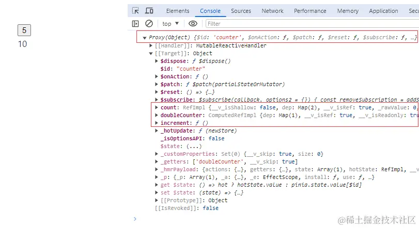
Task: Click the console Filter input field
Action: 310,24
